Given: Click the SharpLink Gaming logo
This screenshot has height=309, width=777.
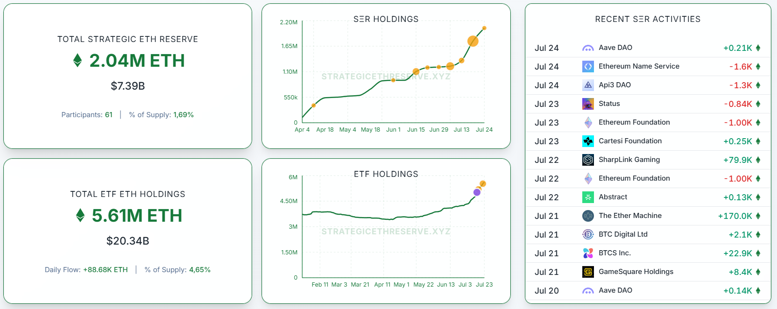Looking at the screenshot, I should click(x=587, y=160).
